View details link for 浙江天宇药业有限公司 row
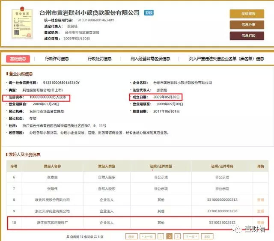 [261, 211]
